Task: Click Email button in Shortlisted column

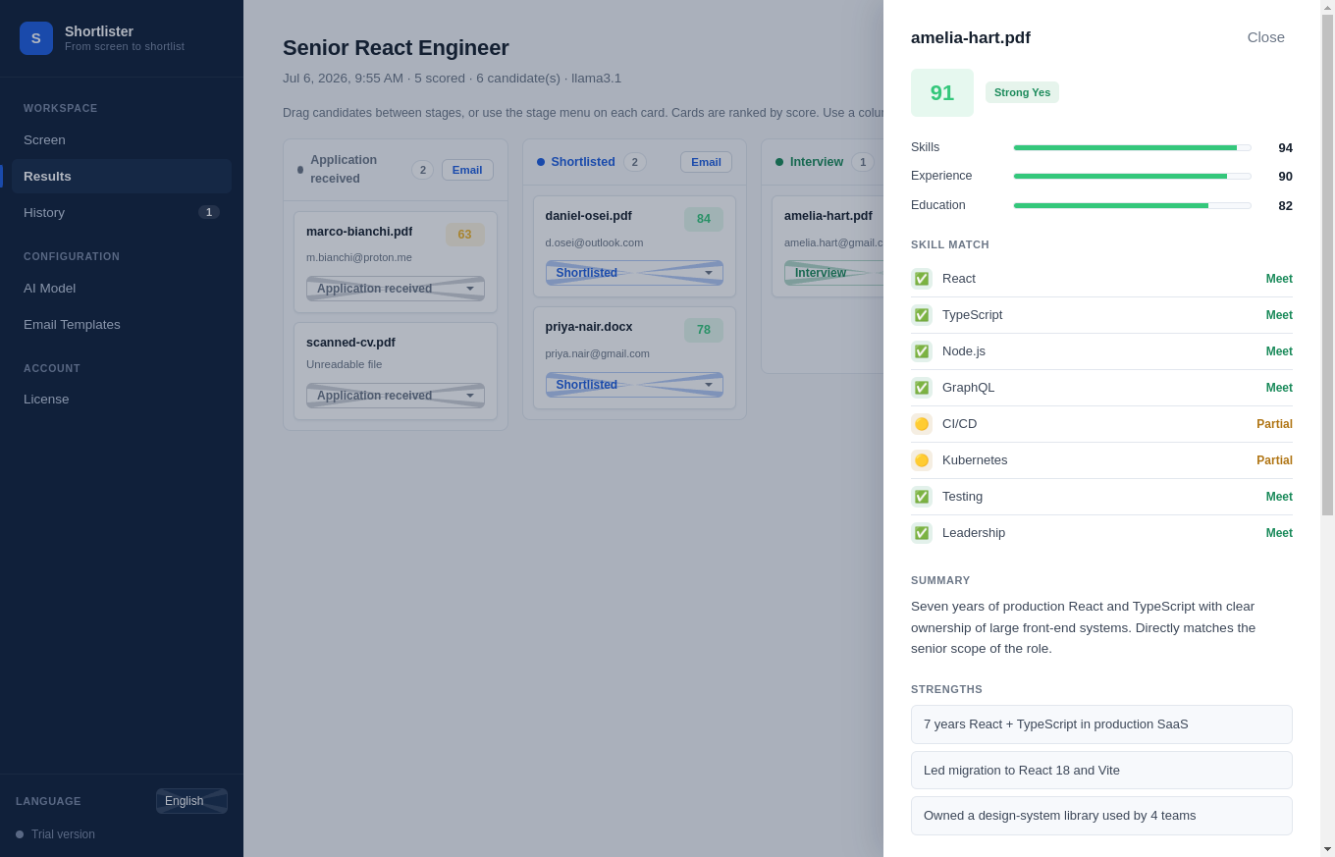Action: (x=706, y=162)
